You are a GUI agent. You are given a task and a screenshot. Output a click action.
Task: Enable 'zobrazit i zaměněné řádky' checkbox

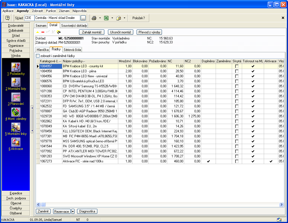(38, 56)
